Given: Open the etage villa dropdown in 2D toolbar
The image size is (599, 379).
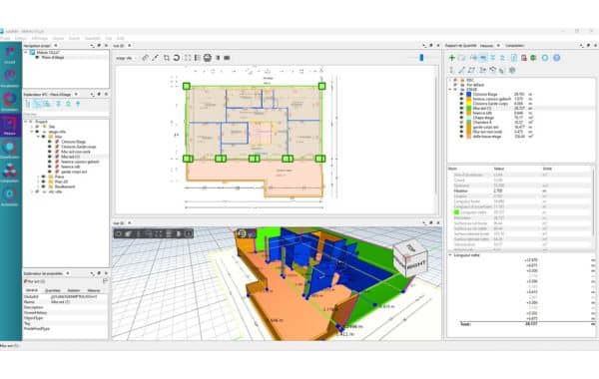Looking at the screenshot, I should point(125,58).
